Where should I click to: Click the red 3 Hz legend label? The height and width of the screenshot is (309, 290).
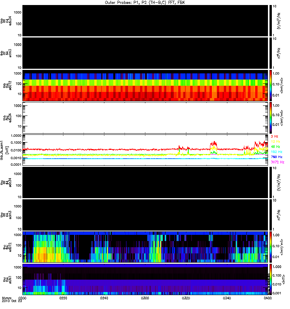coord(275,136)
